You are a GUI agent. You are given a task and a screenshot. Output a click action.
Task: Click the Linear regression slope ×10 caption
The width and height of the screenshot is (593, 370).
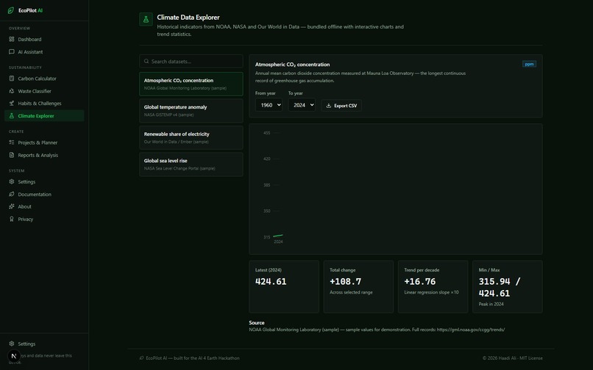[x=431, y=292]
